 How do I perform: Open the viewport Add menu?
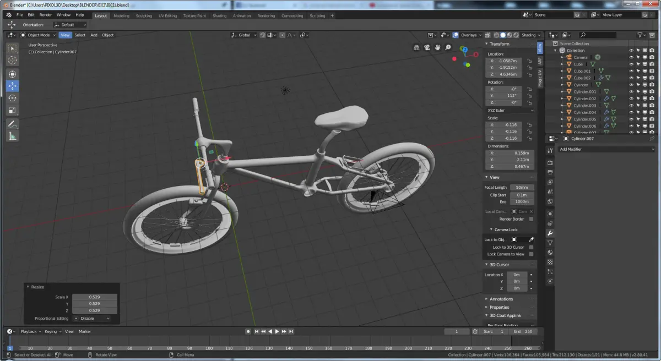(x=94, y=35)
